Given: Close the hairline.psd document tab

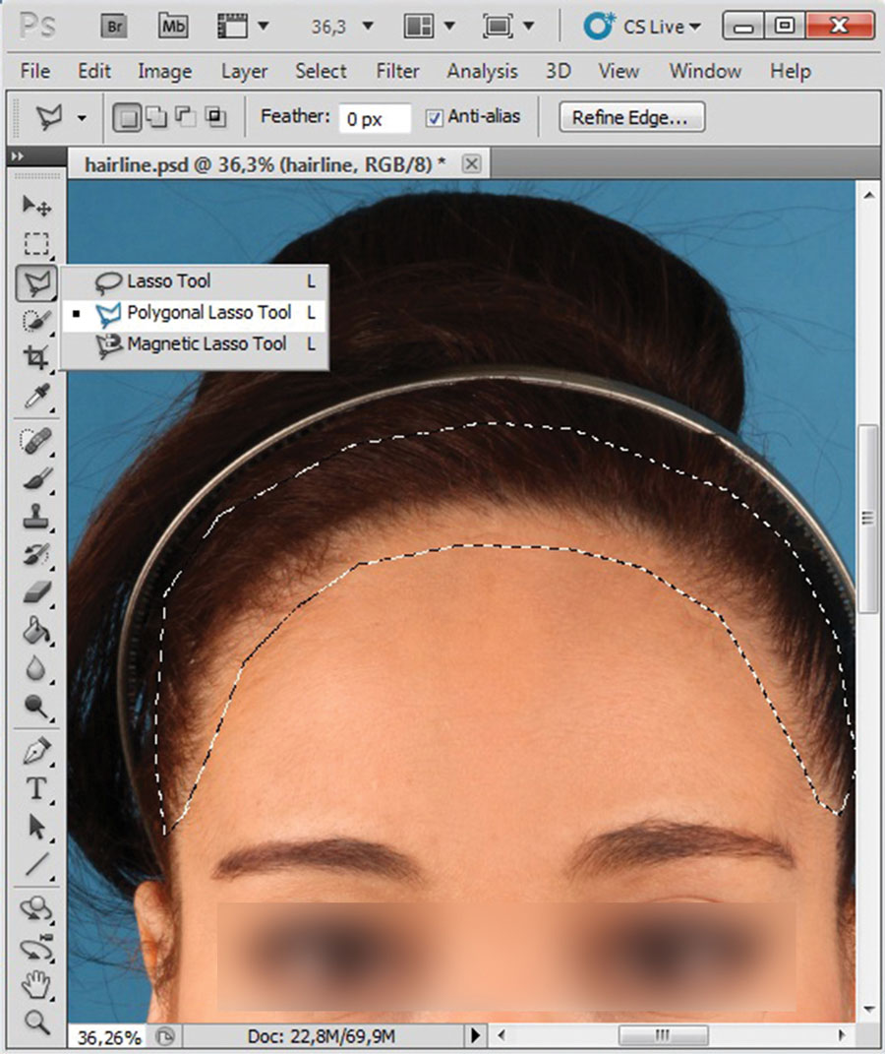Looking at the screenshot, I should click(x=471, y=163).
